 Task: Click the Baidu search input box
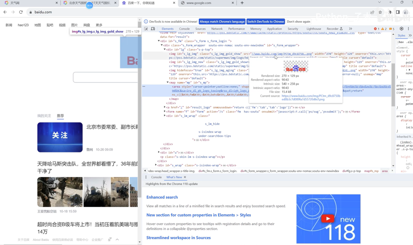pos(105,77)
